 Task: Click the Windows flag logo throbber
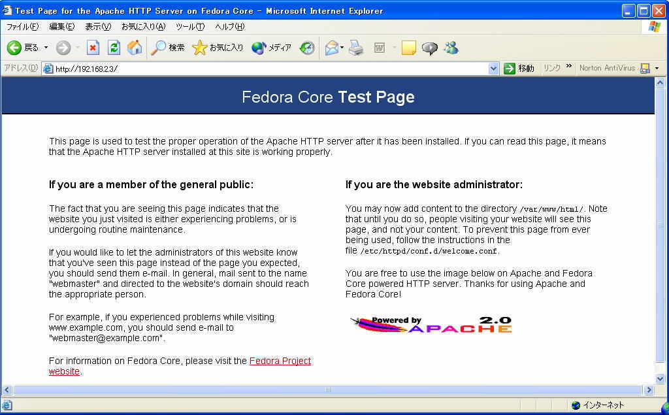point(655,27)
